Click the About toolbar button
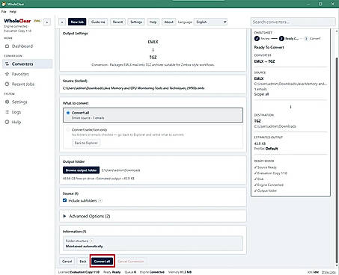This screenshot has height=275, width=339. coord(168,22)
